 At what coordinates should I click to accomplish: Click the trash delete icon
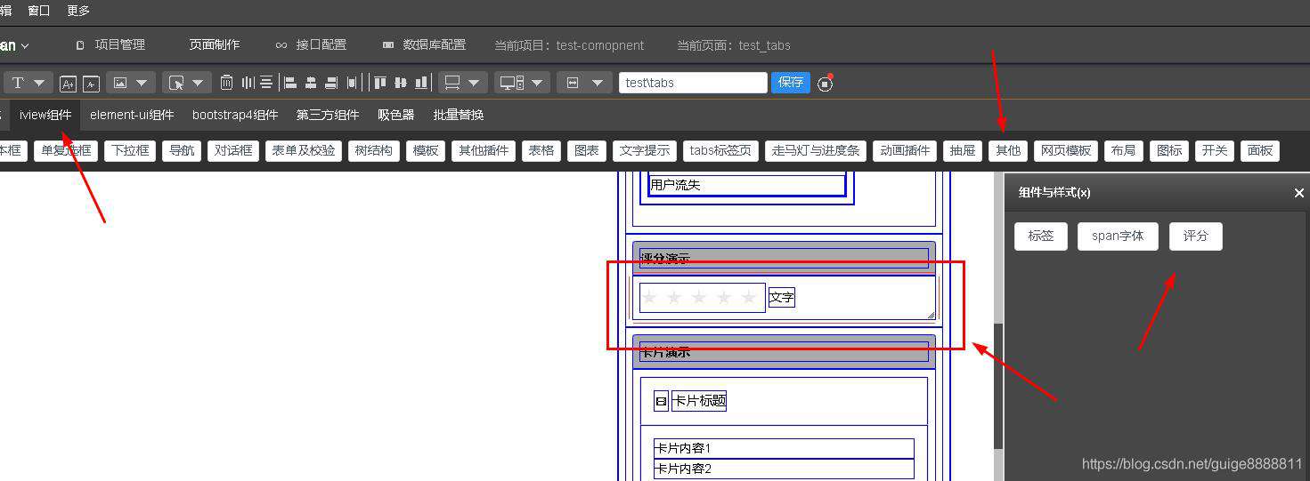pyautogui.click(x=226, y=82)
